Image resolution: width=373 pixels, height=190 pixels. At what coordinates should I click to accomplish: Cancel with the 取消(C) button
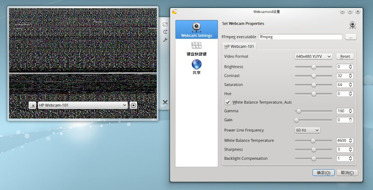tap(347, 173)
